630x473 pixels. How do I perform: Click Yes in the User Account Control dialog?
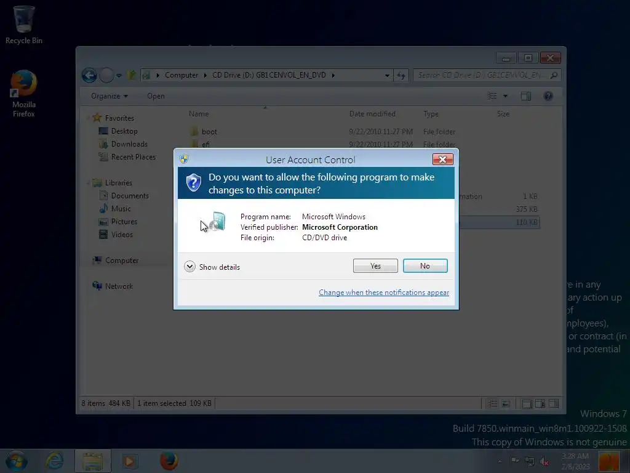click(375, 266)
